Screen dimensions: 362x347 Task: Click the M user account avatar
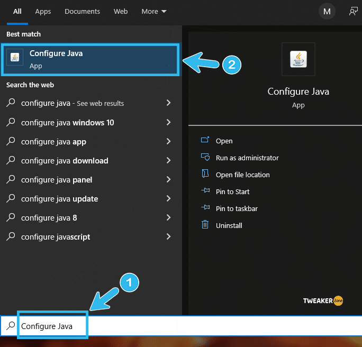pyautogui.click(x=327, y=11)
